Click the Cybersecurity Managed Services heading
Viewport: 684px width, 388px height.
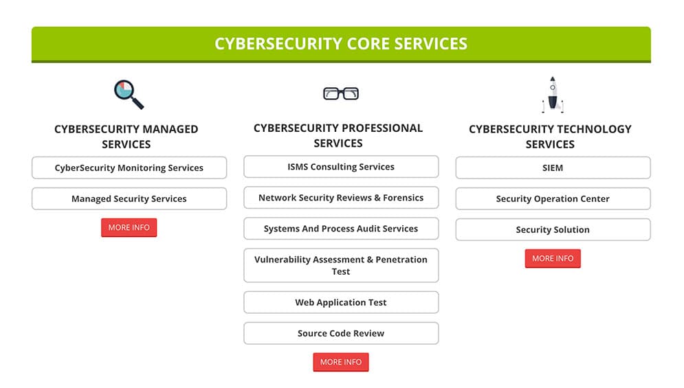pos(126,137)
